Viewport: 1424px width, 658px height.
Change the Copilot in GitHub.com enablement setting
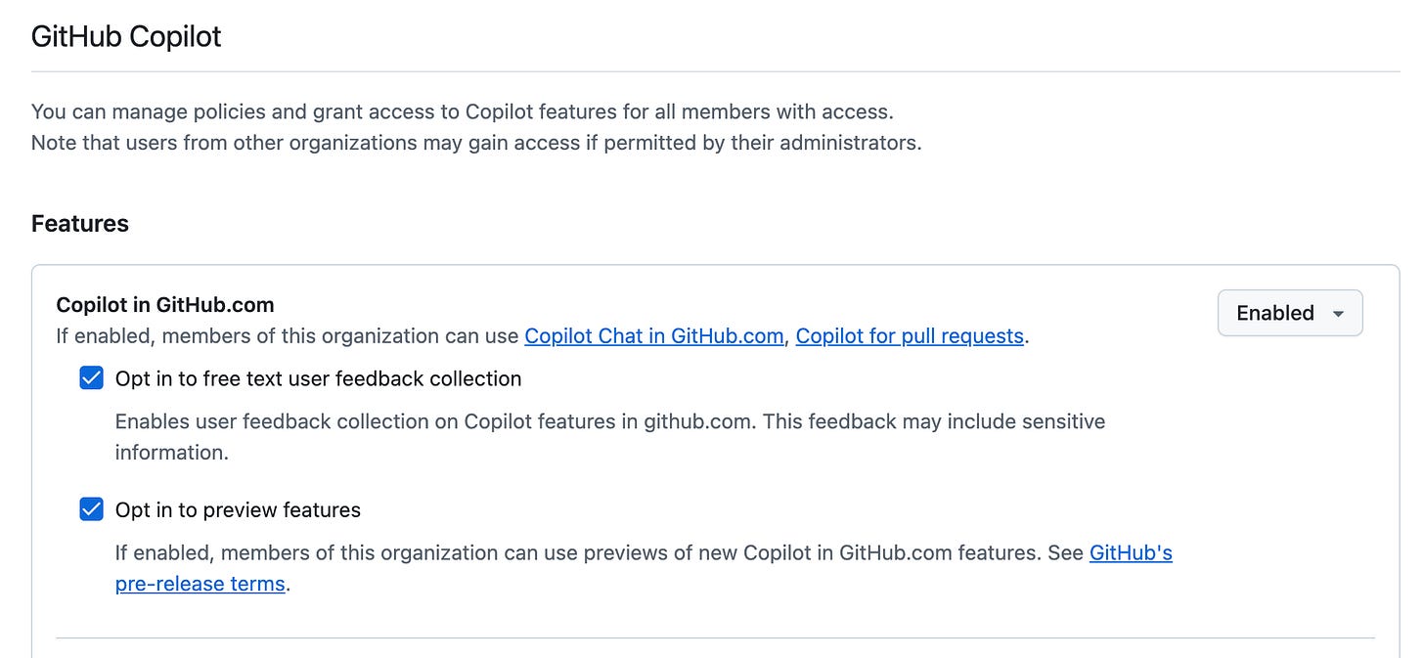[1289, 313]
